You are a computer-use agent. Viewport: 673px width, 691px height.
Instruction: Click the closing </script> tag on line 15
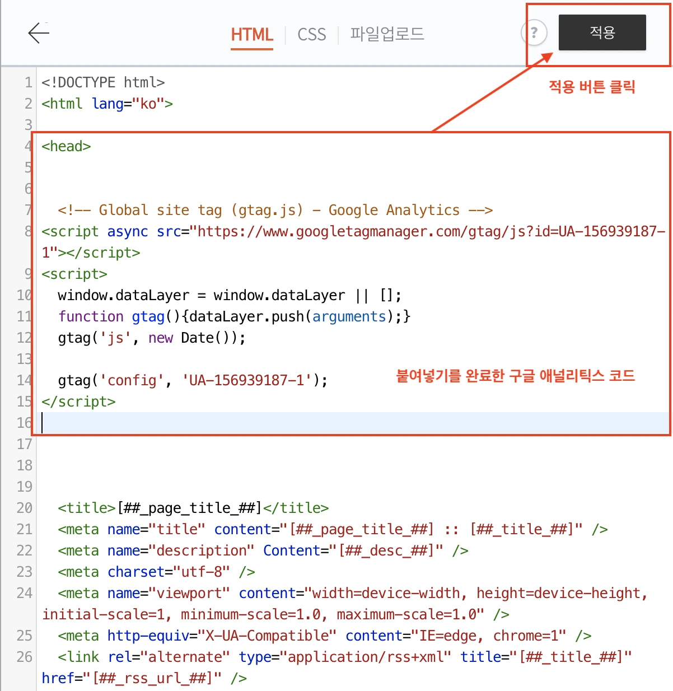78,401
